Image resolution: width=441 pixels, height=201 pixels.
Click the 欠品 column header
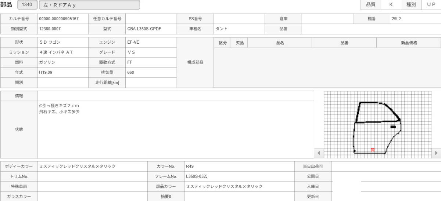click(240, 43)
